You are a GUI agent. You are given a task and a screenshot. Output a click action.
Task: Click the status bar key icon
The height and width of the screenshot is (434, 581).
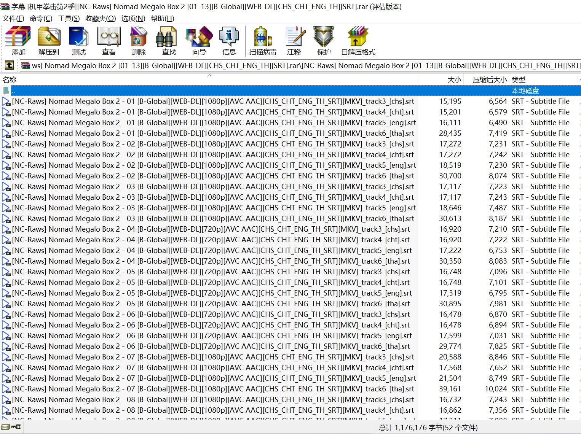coord(16,427)
